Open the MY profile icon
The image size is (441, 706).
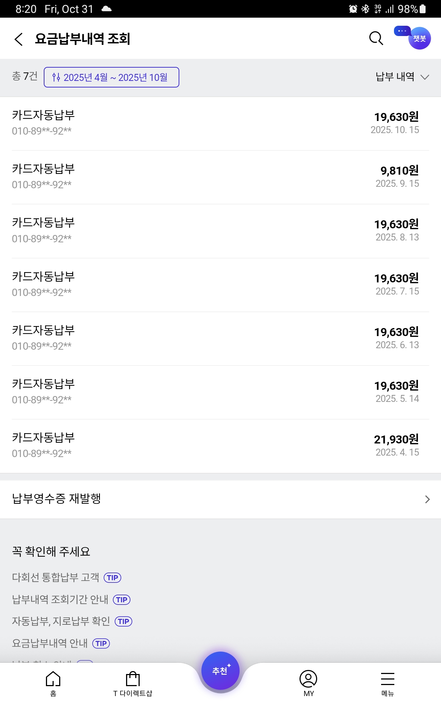[x=308, y=683]
